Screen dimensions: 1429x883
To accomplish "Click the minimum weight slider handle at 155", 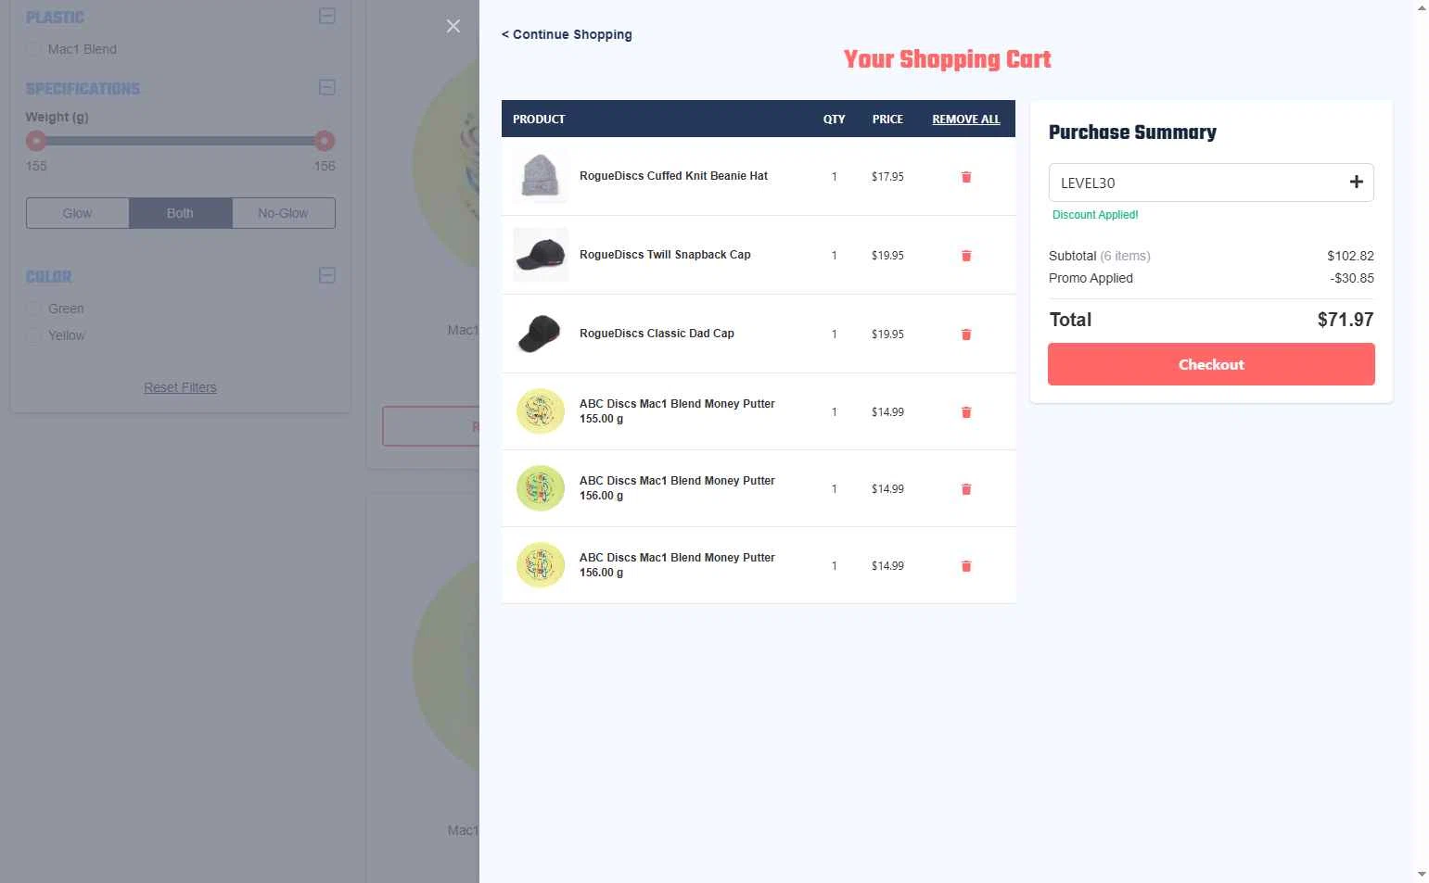I will (36, 141).
